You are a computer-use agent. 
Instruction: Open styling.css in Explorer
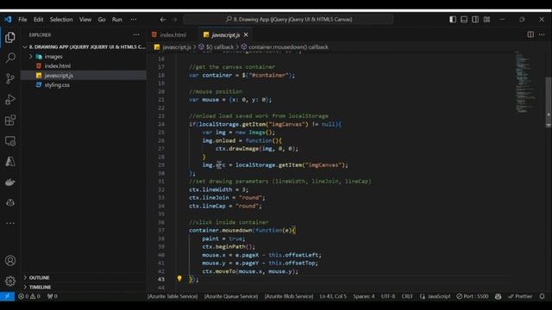tap(84, 84)
